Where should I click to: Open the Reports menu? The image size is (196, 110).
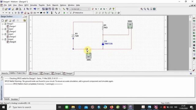coord(55,5)
